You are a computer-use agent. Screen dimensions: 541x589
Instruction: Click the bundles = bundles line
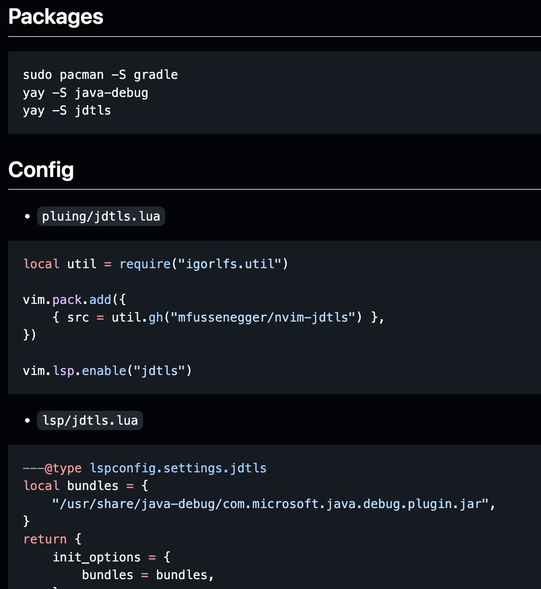(x=148, y=575)
